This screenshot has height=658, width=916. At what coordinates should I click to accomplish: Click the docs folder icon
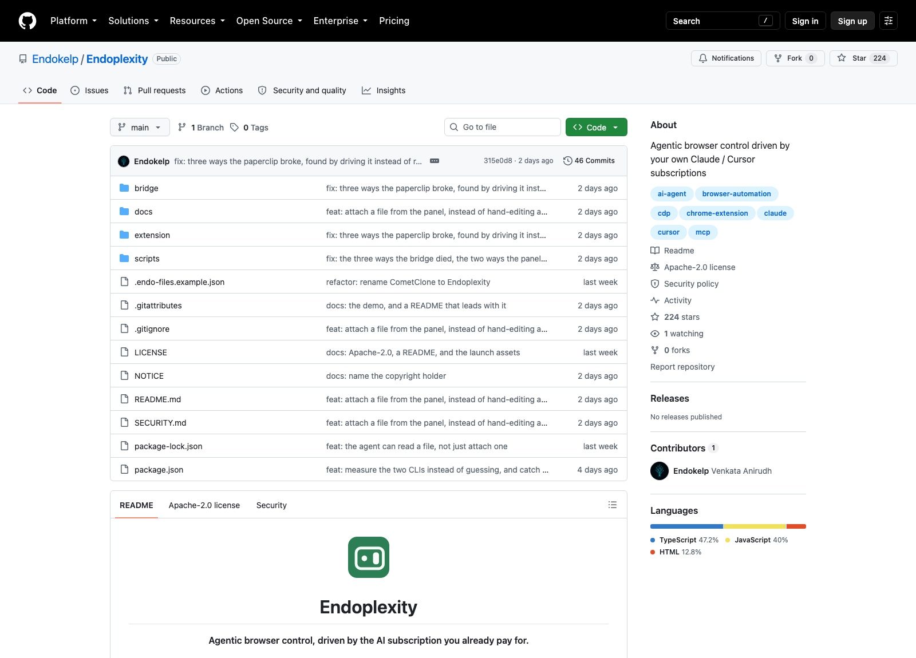[124, 211]
